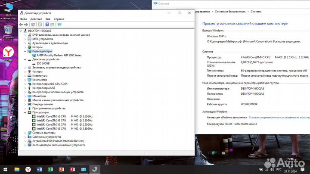The height and width of the screenshot is (174, 310).
Task: Open the Корзина recycle bin icon
Action: 8,32
